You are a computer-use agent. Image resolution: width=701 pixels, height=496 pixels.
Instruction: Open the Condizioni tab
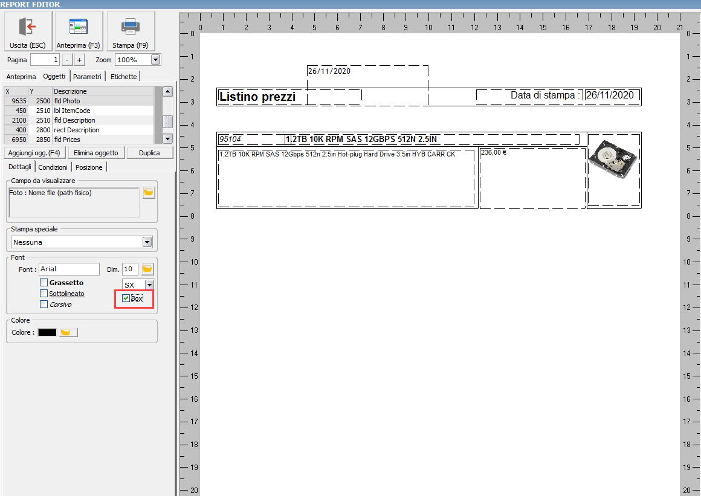click(53, 167)
